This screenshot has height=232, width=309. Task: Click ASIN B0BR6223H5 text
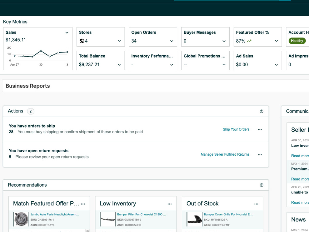point(129,225)
